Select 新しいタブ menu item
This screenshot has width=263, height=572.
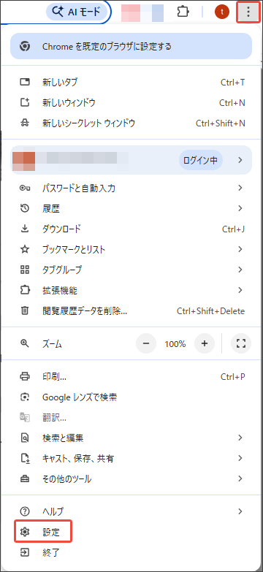tap(131, 83)
